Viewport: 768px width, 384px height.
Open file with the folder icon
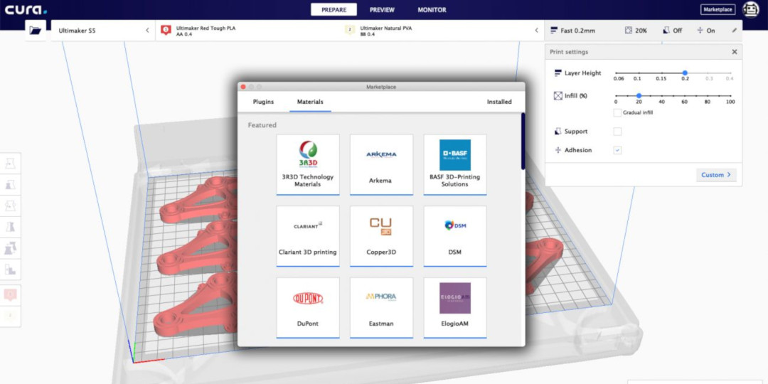coord(36,31)
